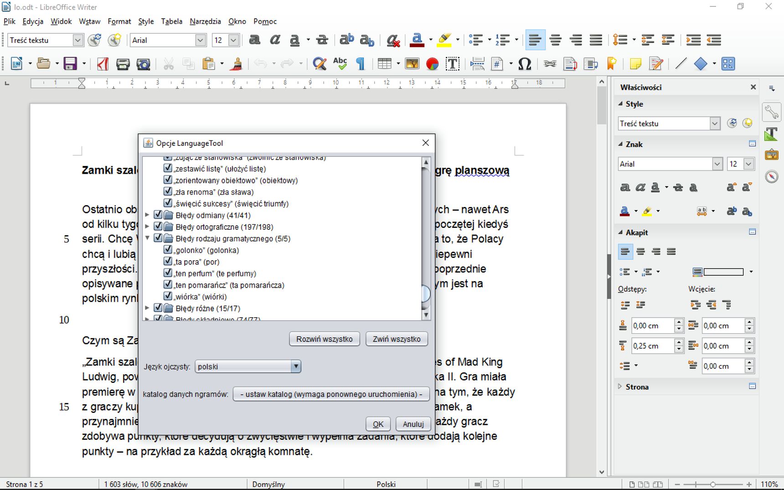This screenshot has width=784, height=490.
Task: Uncheck „zorientowany obiektowo" rule checkbox
Action: tap(168, 180)
